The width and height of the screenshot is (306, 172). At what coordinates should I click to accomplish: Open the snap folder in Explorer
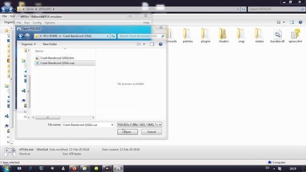pos(241,35)
